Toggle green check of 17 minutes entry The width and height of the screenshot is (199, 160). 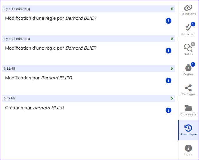coord(172,9)
